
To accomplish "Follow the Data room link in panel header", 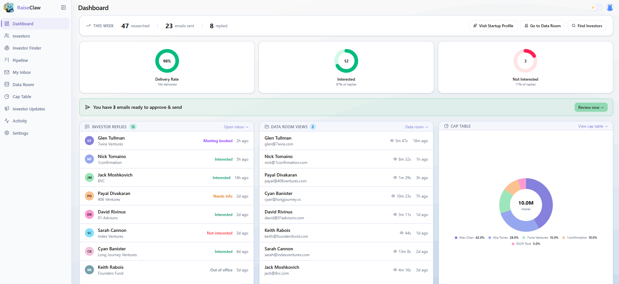I will tap(417, 127).
